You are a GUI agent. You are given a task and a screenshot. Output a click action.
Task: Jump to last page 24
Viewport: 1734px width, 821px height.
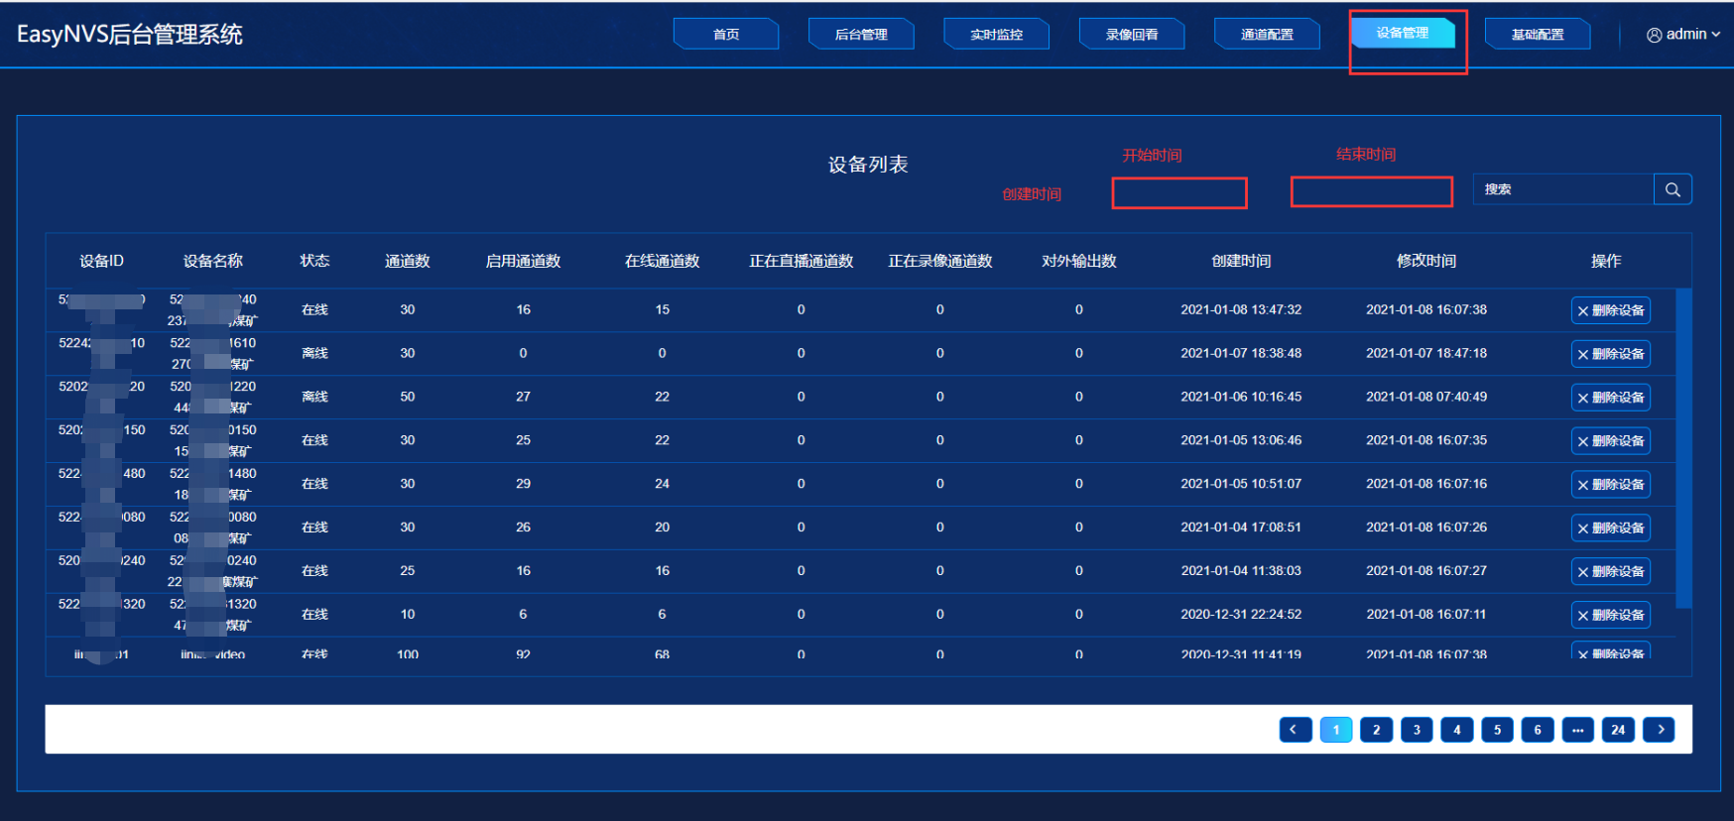click(1619, 730)
